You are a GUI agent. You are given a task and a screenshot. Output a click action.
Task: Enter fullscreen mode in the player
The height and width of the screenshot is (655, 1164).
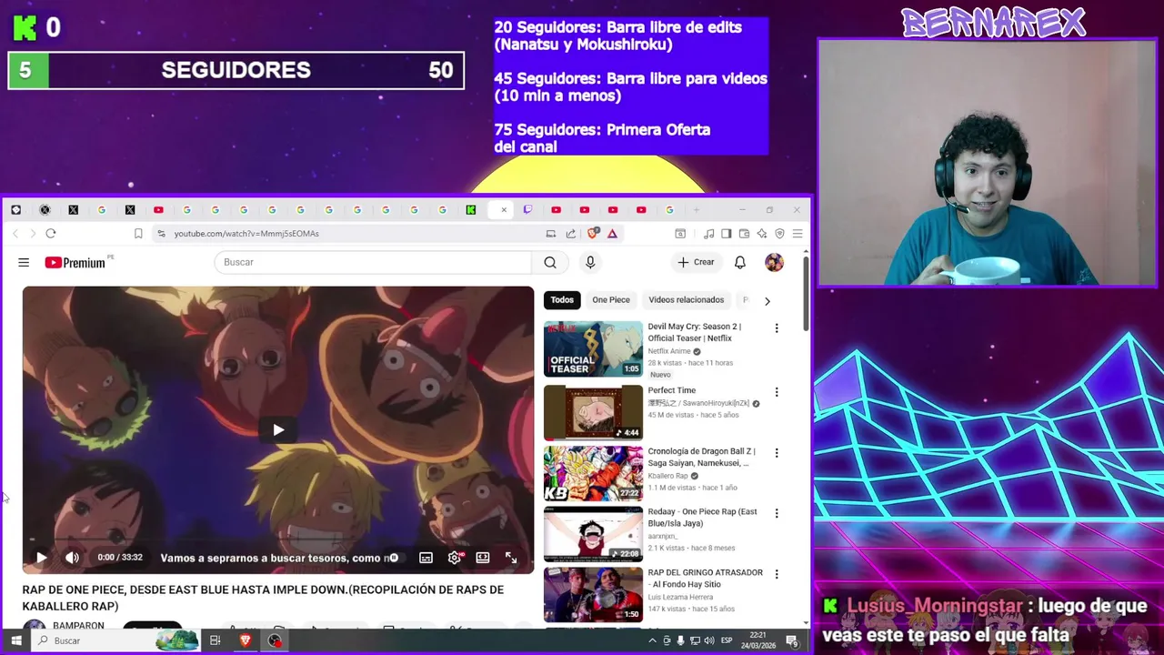tap(511, 558)
